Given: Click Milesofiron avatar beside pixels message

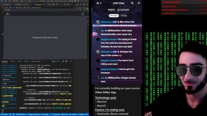Looking at the screenshot, I should pos(98,52).
